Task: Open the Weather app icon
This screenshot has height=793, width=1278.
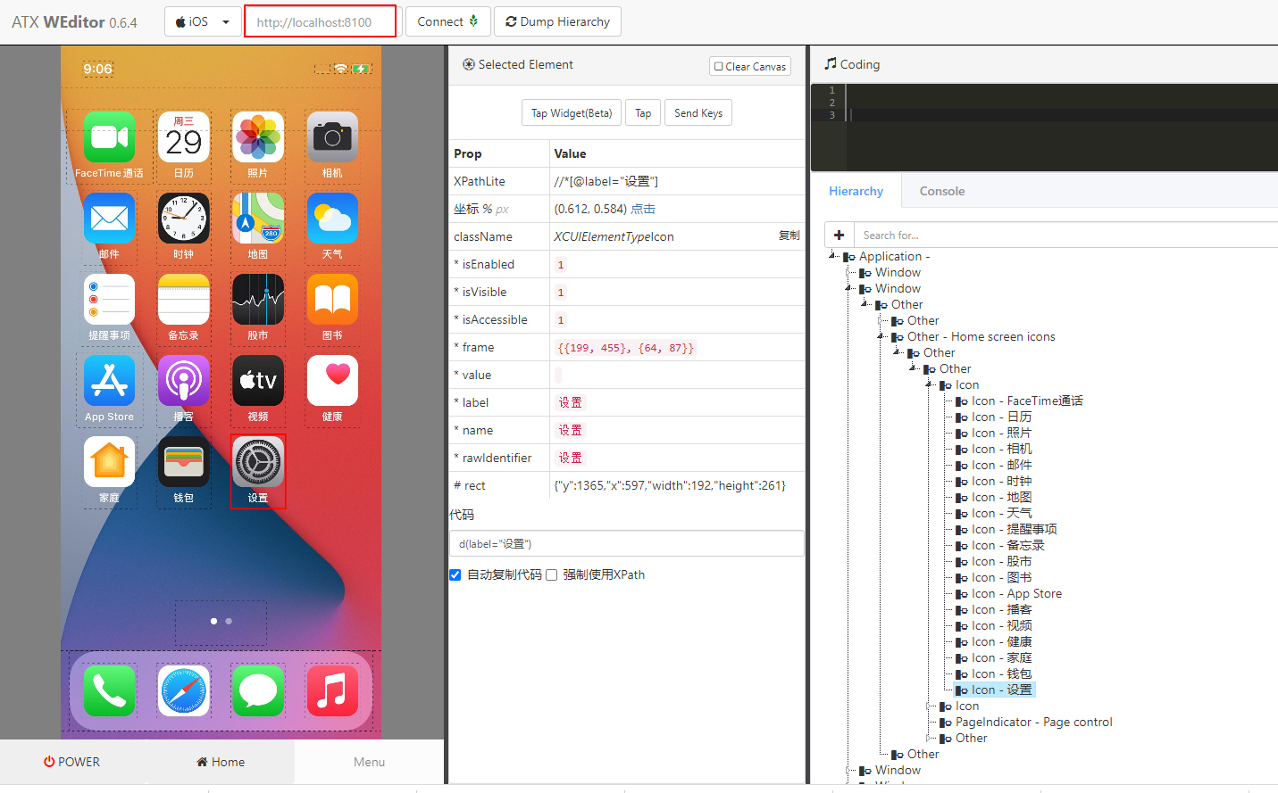Action: 332,219
